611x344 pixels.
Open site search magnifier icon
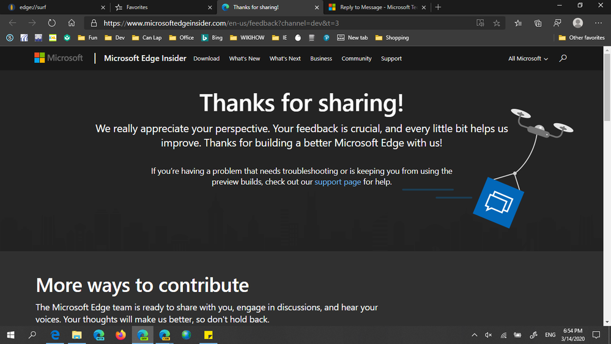point(563,59)
